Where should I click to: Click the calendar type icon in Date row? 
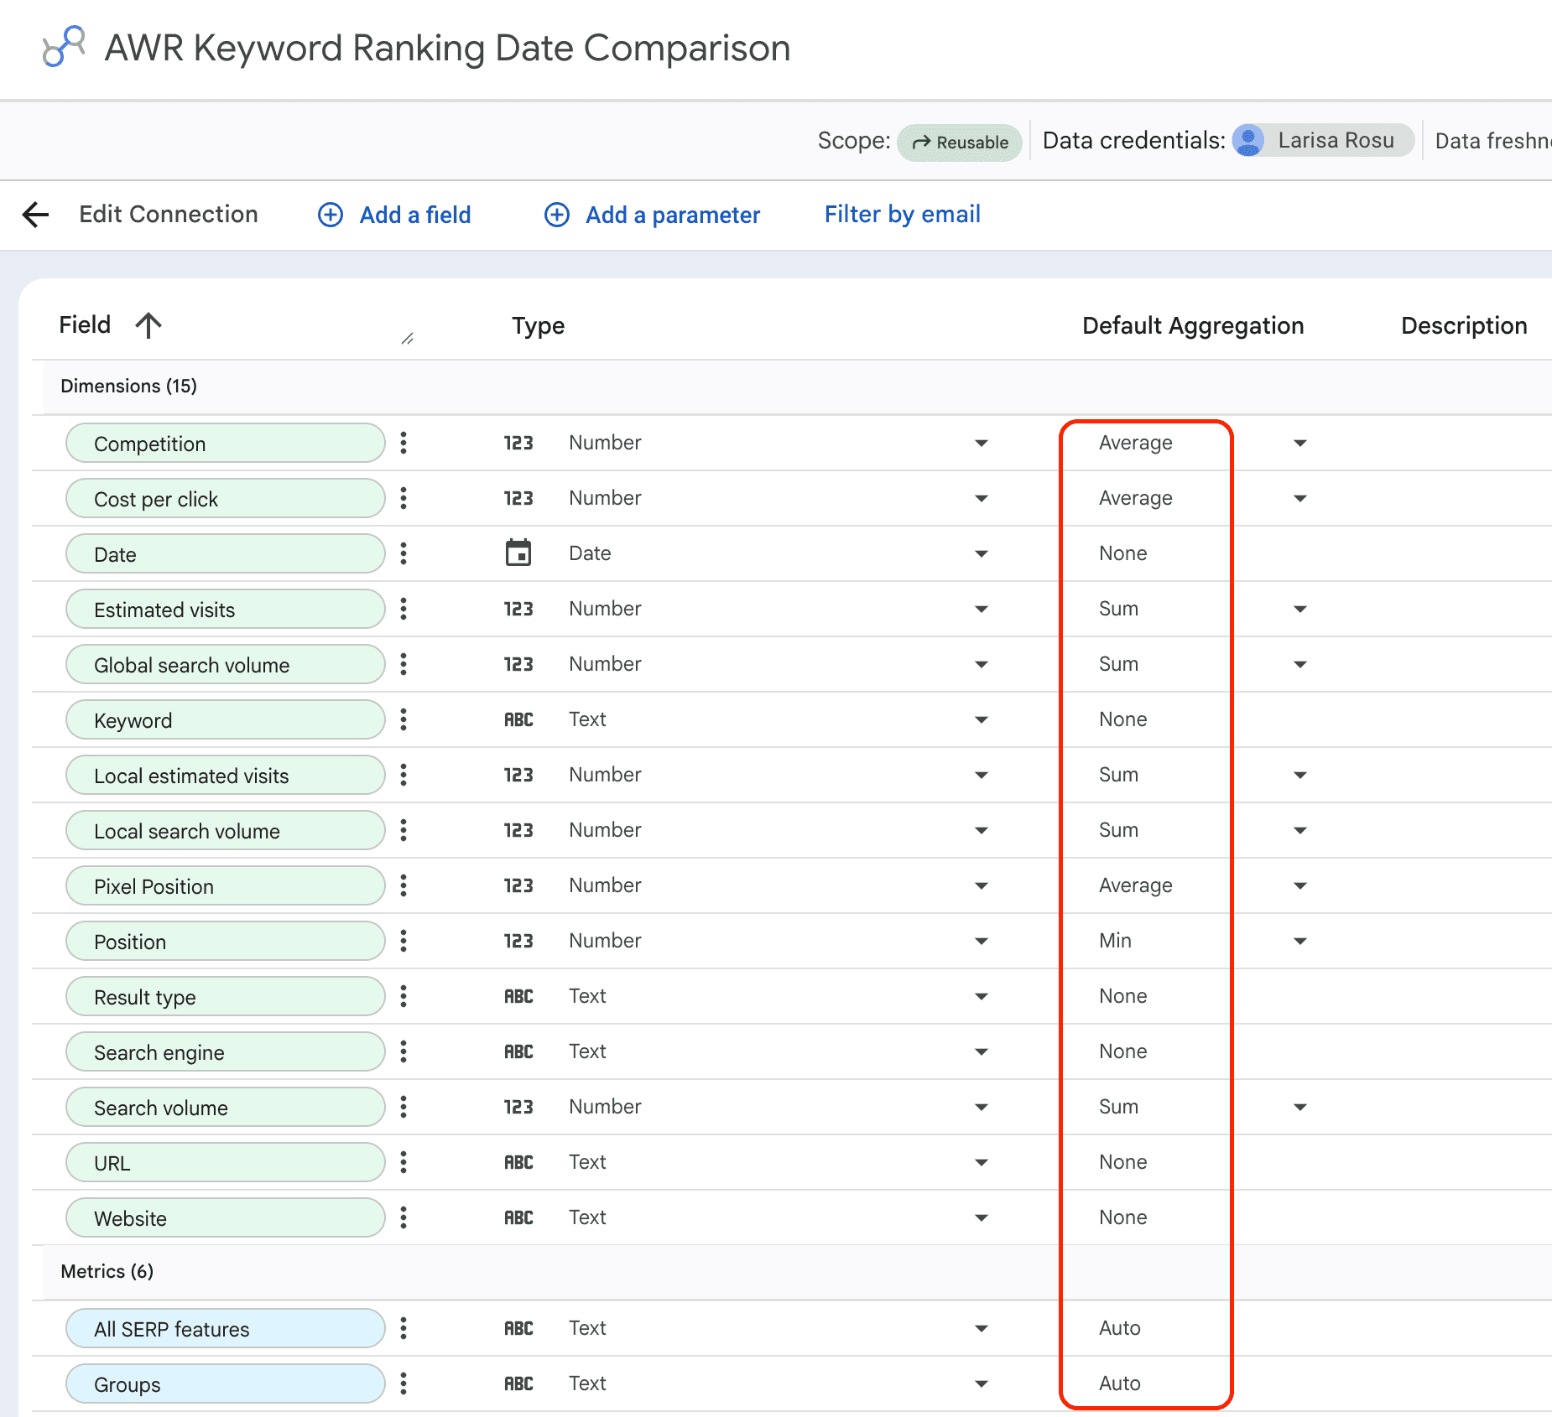(518, 553)
